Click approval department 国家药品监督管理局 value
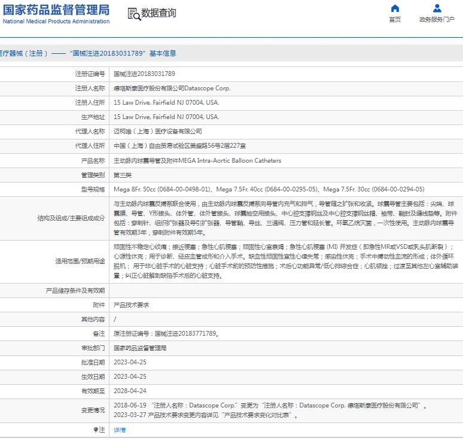 (140, 348)
